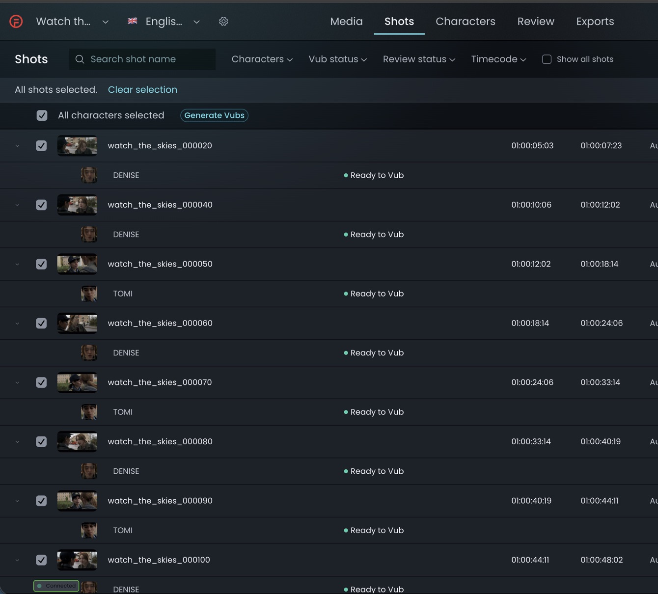The image size is (658, 594).
Task: Open the Exports tab
Action: (x=595, y=22)
